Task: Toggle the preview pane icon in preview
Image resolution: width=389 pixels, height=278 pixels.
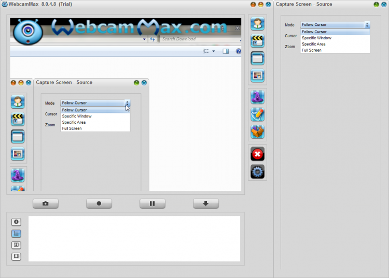Action: coord(226,51)
